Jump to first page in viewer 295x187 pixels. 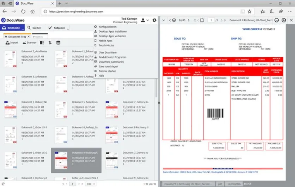[195, 20]
